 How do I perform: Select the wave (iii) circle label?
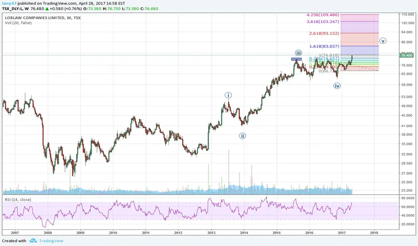pyautogui.click(x=298, y=53)
